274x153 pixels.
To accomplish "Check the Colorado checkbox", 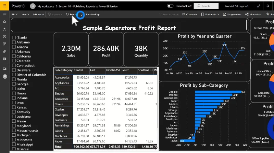I will click(x=14, y=61).
